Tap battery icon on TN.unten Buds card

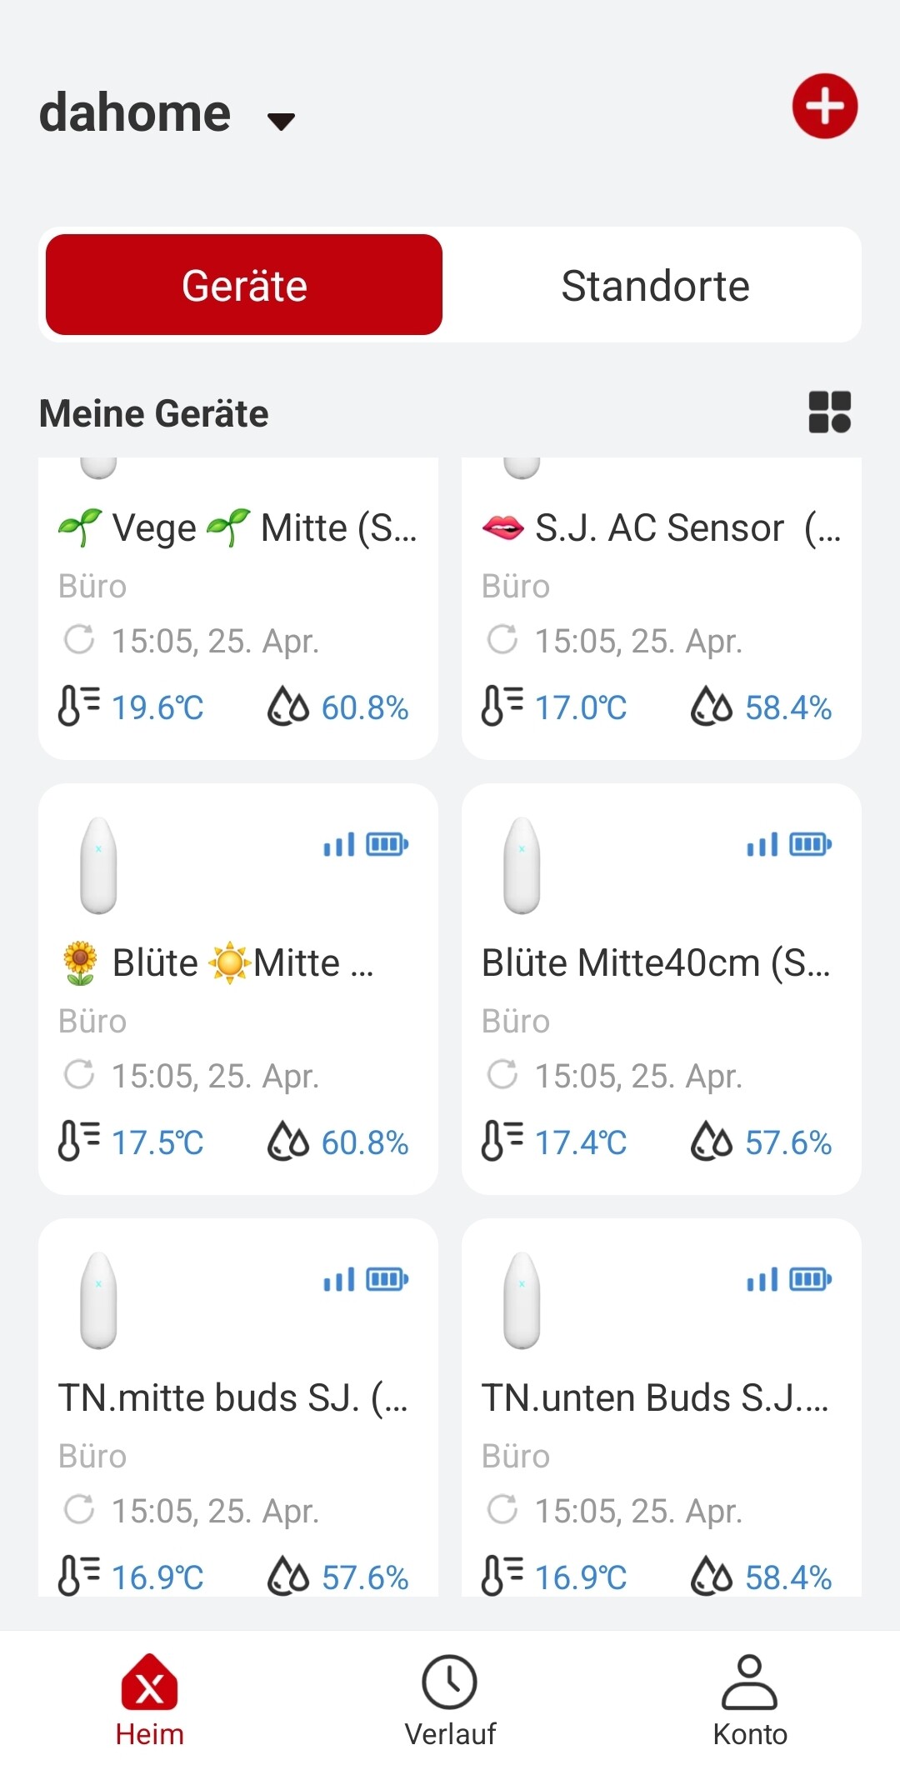810,1279
